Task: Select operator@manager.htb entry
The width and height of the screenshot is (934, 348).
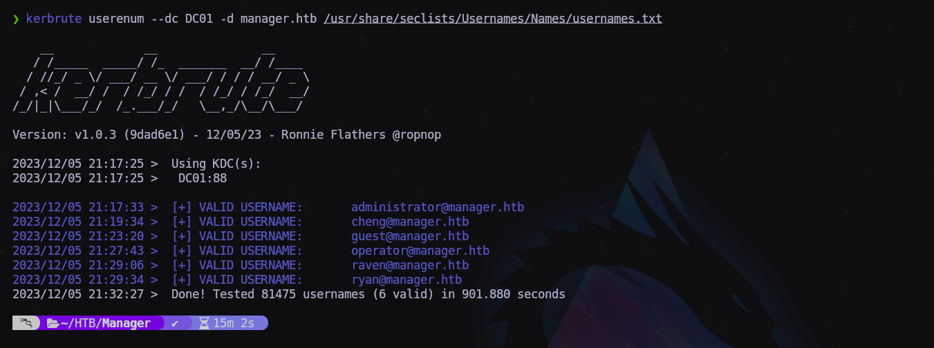Action: (x=420, y=251)
